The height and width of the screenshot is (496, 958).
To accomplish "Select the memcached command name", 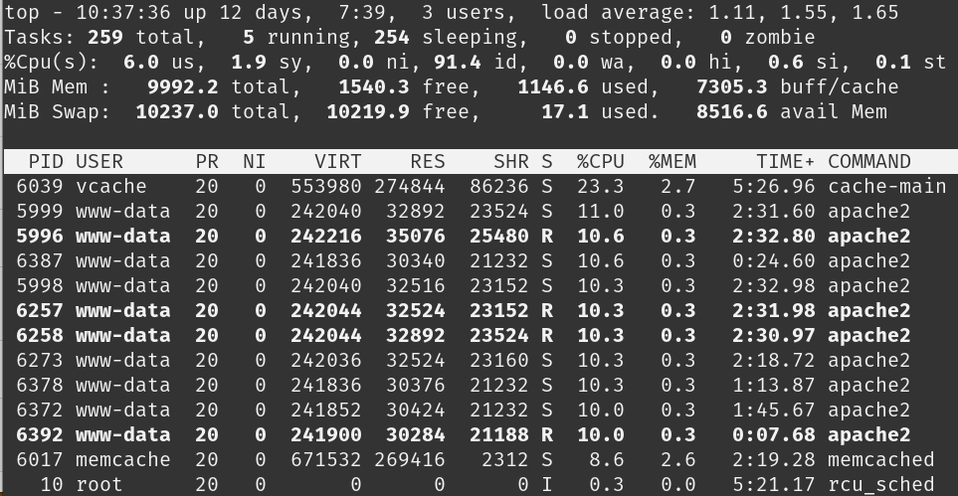I will 880,459.
